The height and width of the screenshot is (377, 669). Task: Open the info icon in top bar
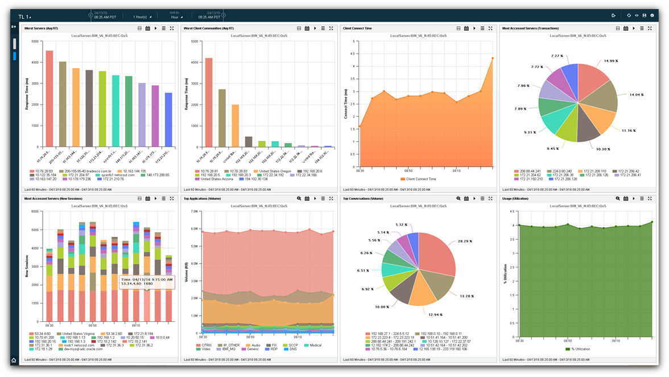point(652,16)
